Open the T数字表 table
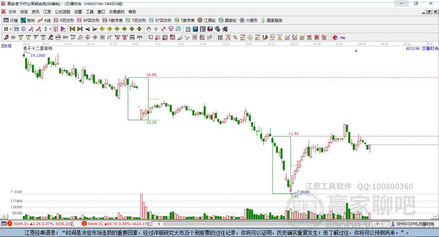 point(184,21)
